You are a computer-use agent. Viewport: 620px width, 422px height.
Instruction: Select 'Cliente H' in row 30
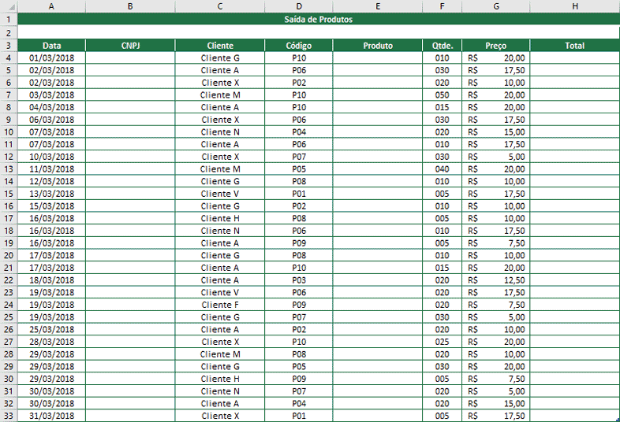(x=220, y=379)
